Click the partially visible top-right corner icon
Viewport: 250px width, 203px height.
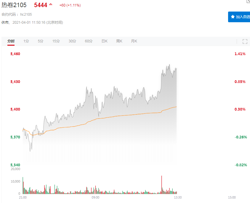click(x=248, y=1)
